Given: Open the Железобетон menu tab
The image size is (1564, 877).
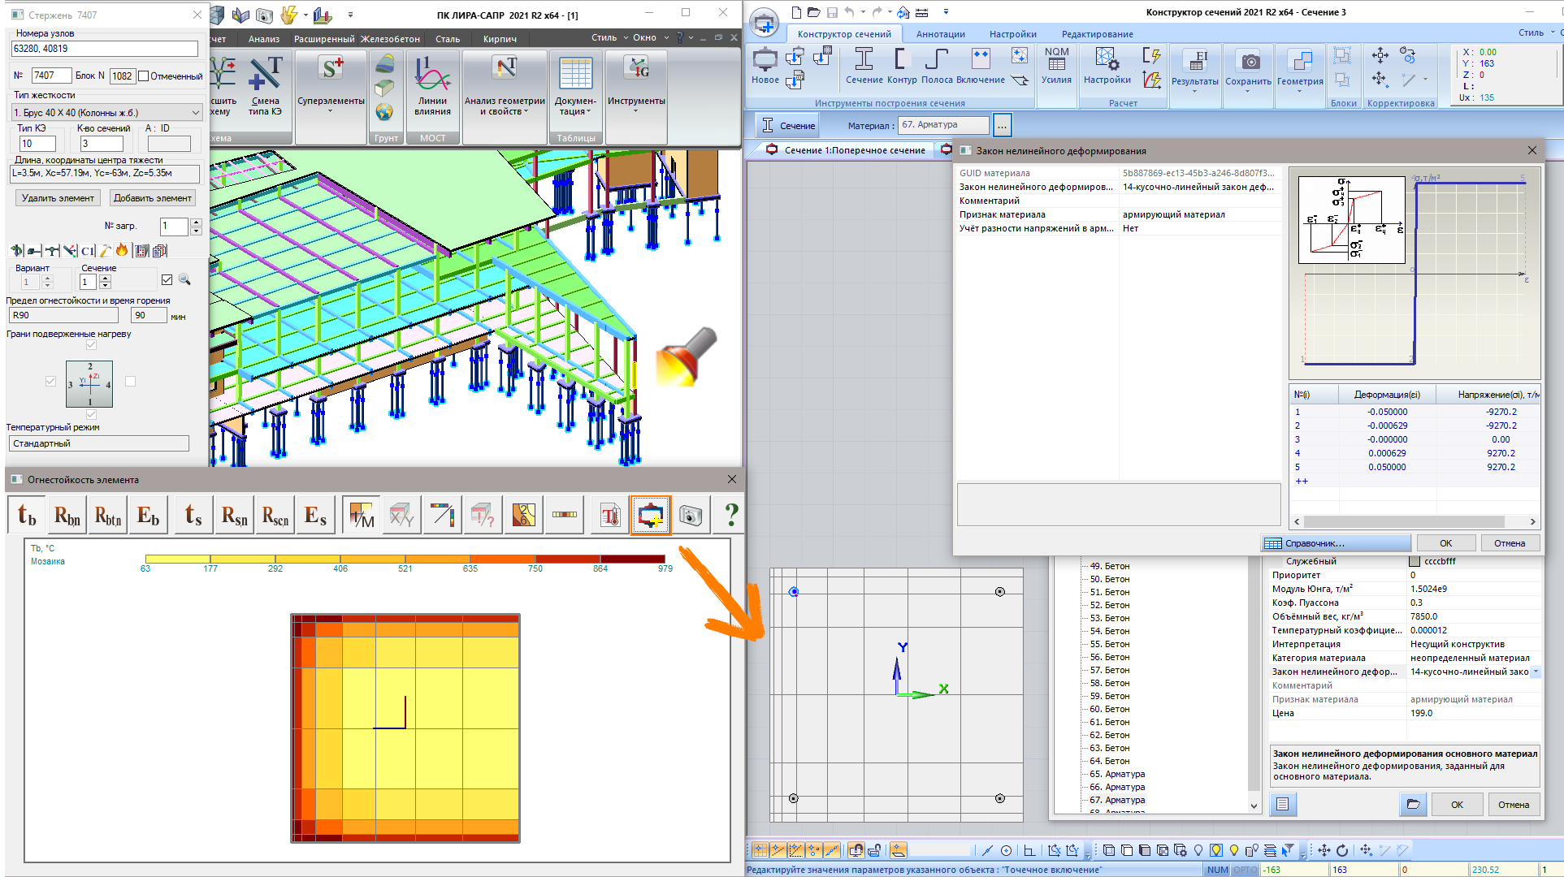Looking at the screenshot, I should click(390, 39).
